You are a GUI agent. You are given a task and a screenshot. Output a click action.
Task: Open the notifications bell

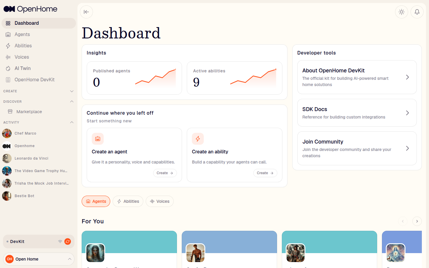[x=417, y=12]
